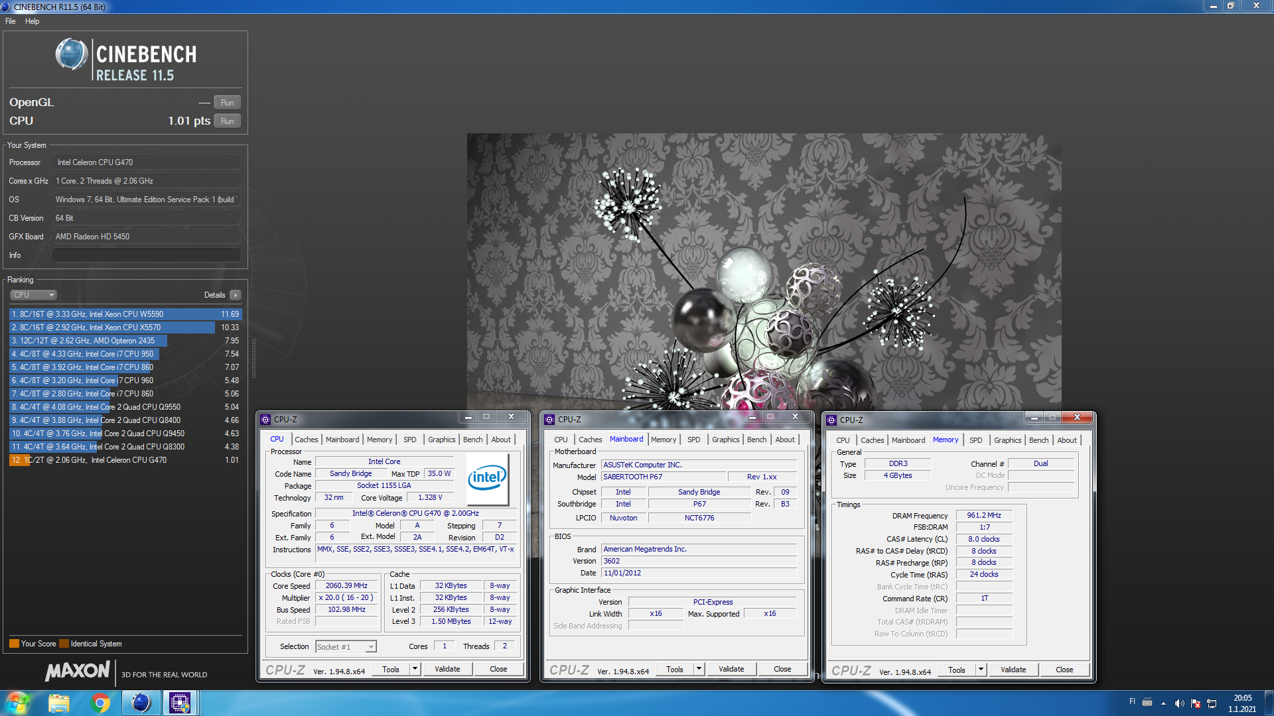This screenshot has height=716, width=1274.
Task: Click the Specification text Celeron G470 @ 2.00GHz
Action: [x=415, y=513]
